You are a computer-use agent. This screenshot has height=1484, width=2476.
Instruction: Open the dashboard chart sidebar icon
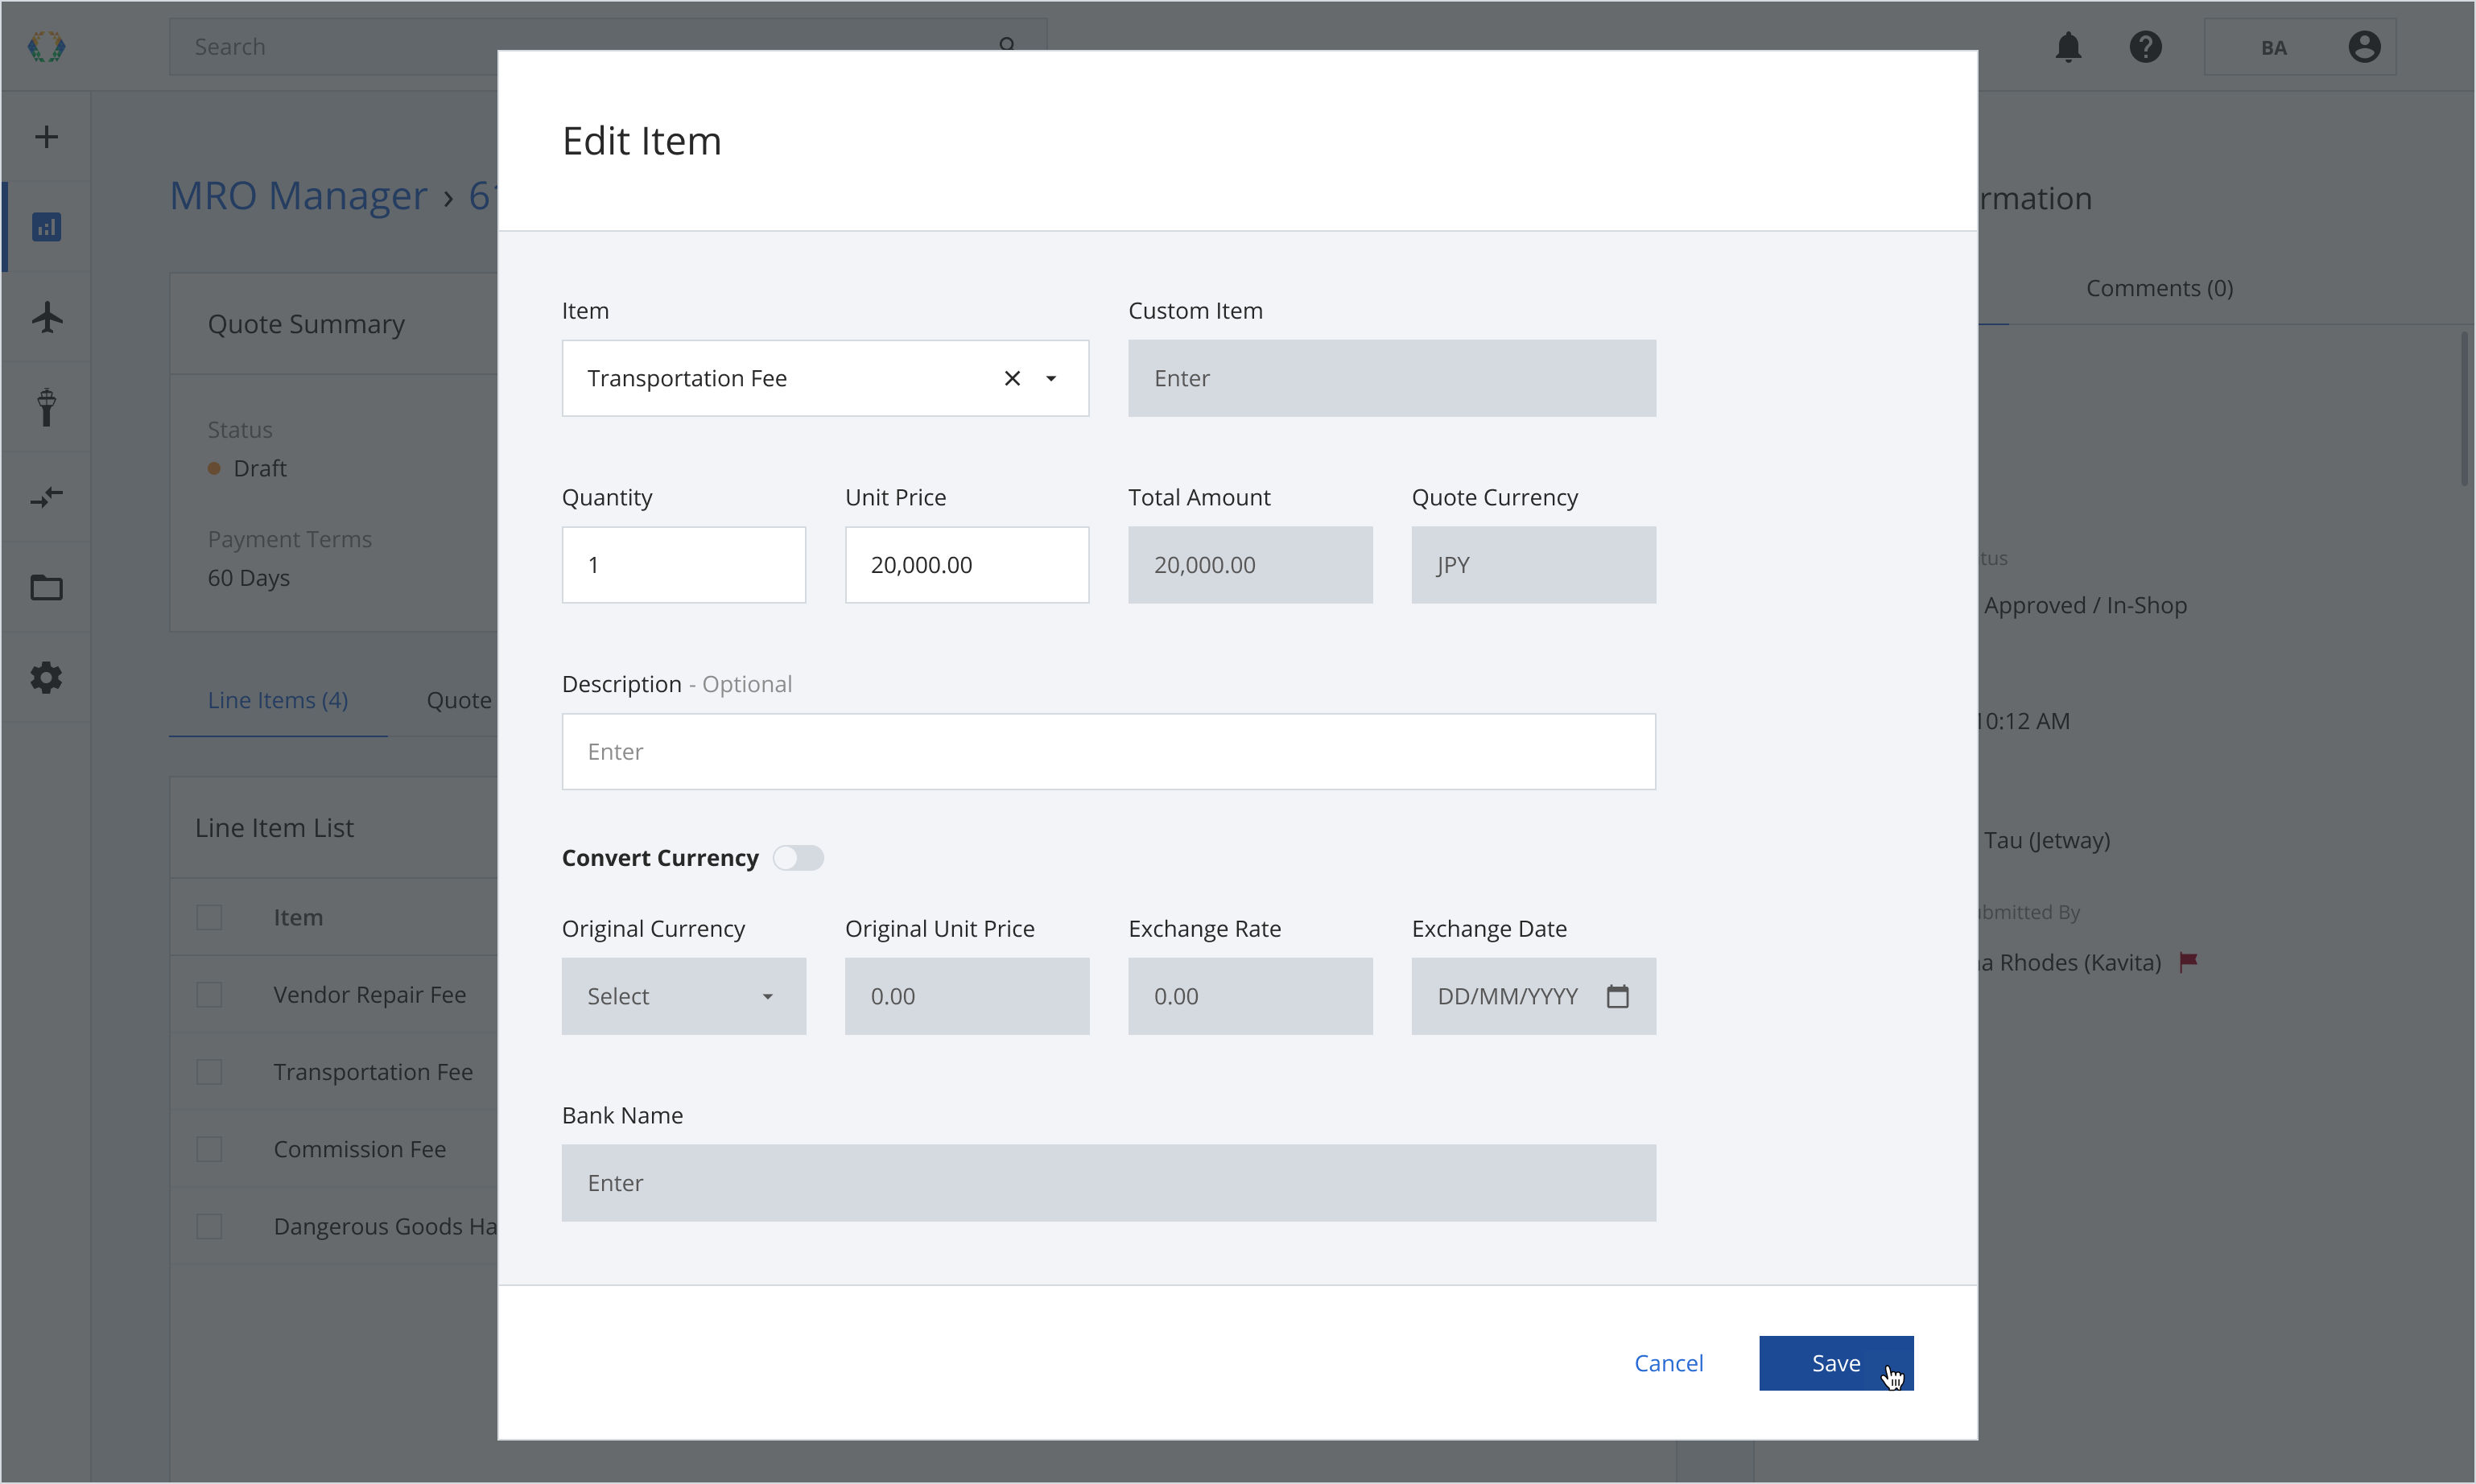46,227
